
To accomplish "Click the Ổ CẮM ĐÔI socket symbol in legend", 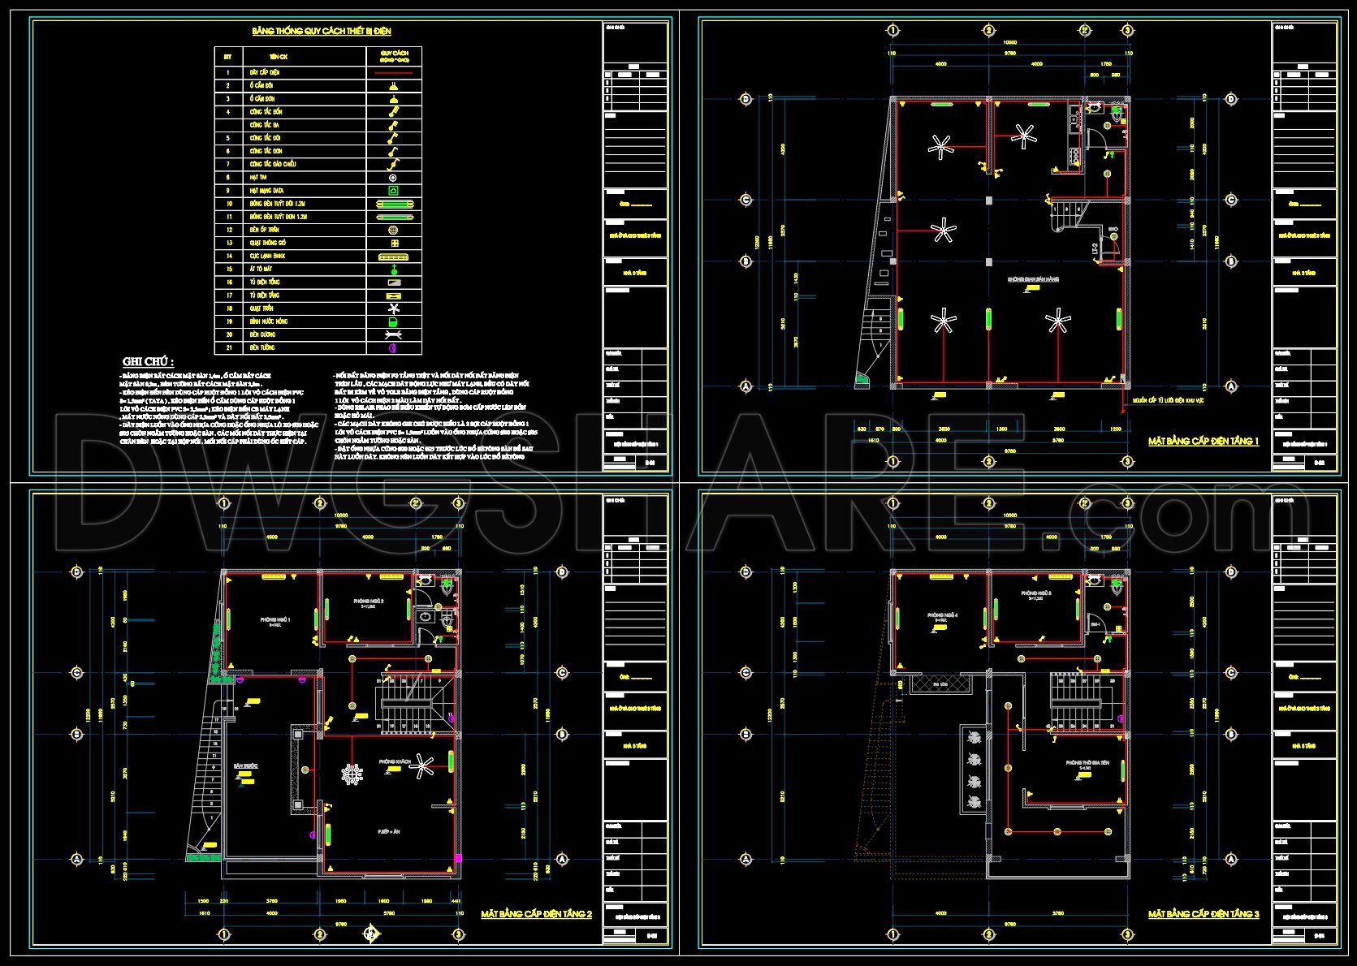I will click(394, 85).
